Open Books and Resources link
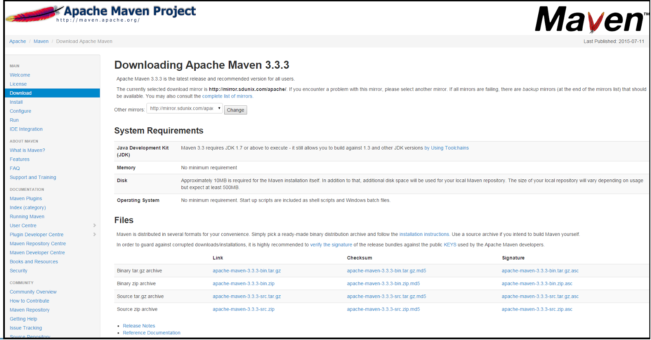The width and height of the screenshot is (651, 340). (34, 262)
